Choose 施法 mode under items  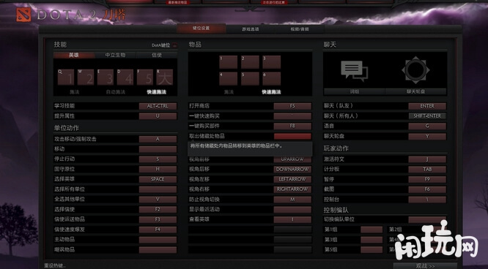click(x=229, y=92)
